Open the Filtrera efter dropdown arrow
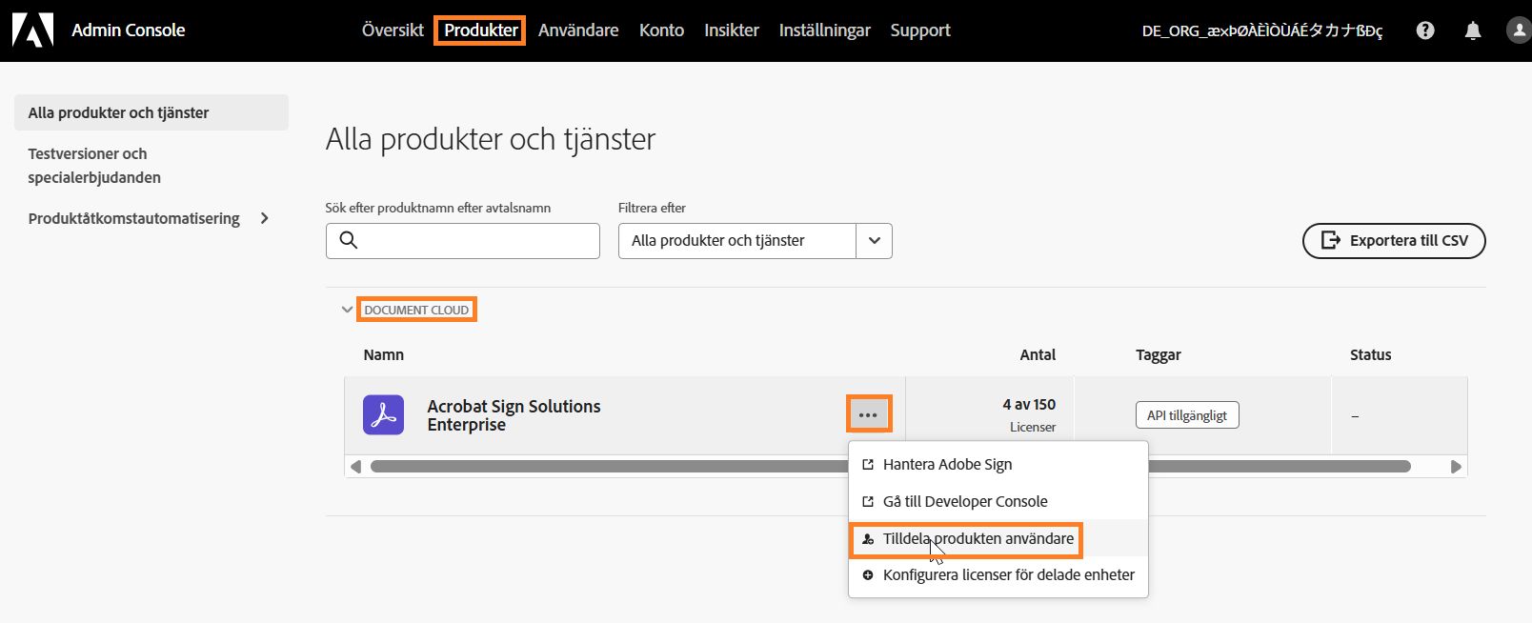 click(875, 241)
